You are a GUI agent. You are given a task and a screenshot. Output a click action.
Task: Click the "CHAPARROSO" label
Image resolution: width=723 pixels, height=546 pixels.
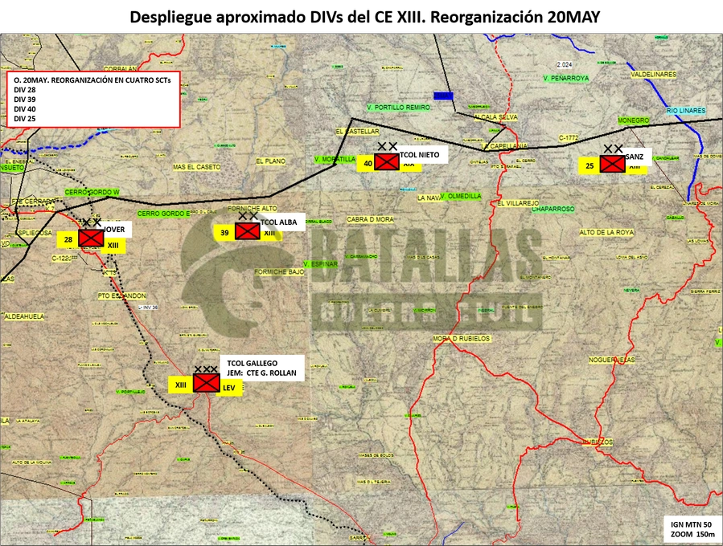(553, 209)
